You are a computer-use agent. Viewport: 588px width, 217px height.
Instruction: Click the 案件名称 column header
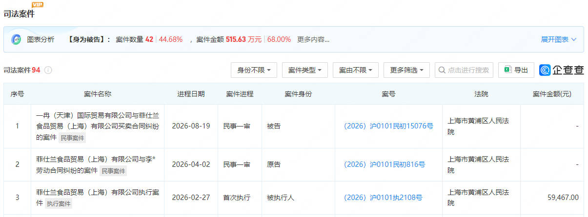tap(98, 94)
